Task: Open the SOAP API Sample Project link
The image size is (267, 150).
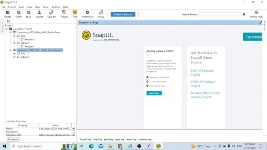Action: click(203, 84)
